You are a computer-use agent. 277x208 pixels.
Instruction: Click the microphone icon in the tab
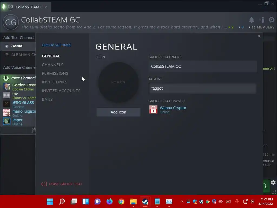[4, 7]
